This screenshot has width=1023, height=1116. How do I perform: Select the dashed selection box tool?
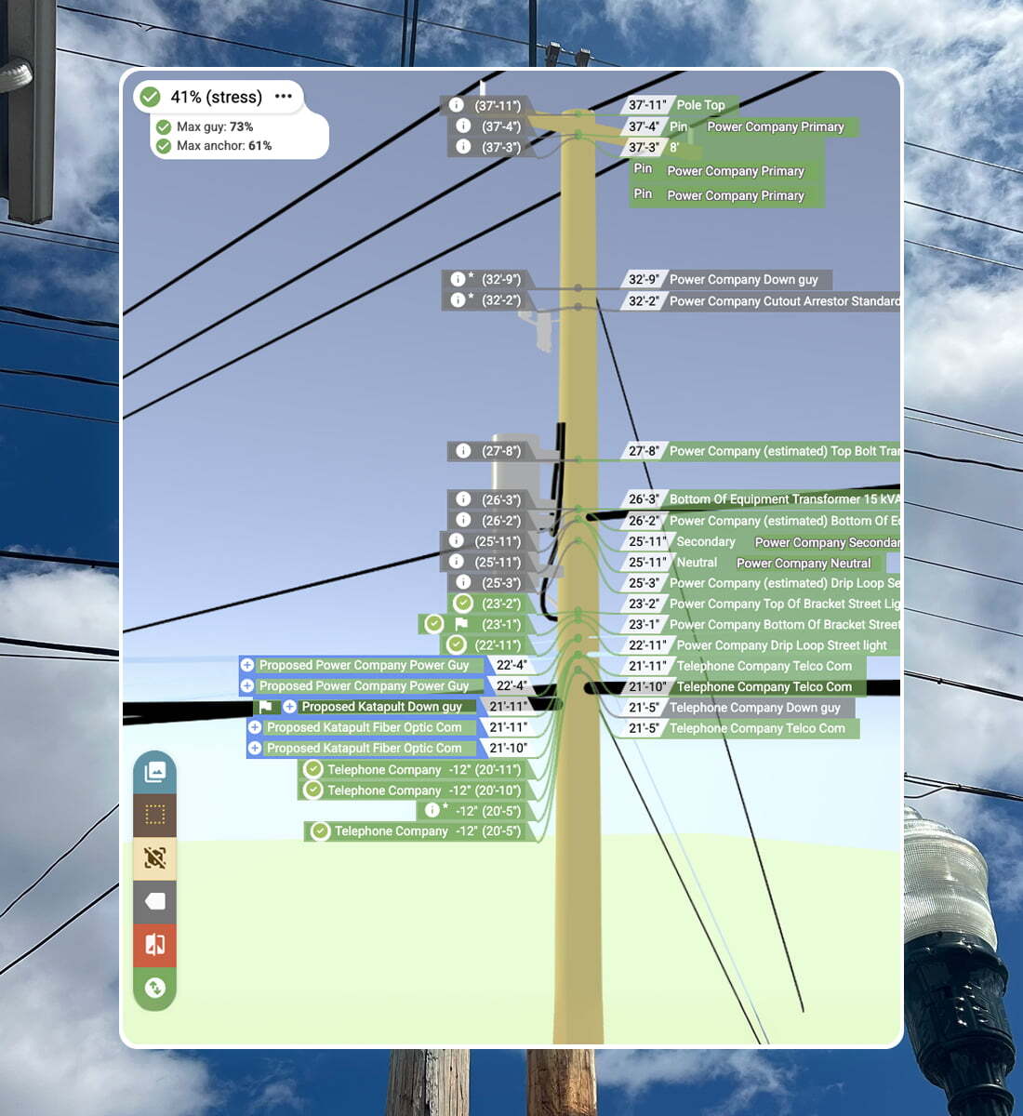pos(154,815)
